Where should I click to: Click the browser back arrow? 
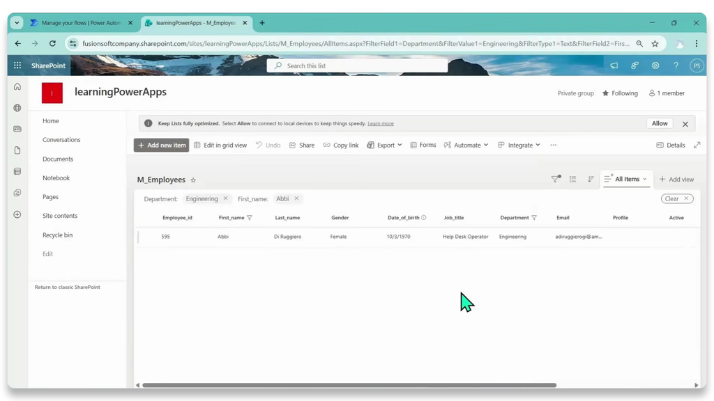[17, 44]
